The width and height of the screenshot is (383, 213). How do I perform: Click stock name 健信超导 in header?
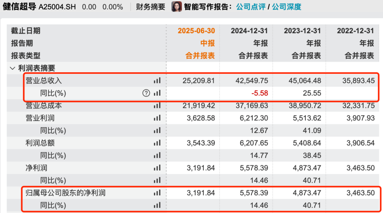tap(19, 7)
